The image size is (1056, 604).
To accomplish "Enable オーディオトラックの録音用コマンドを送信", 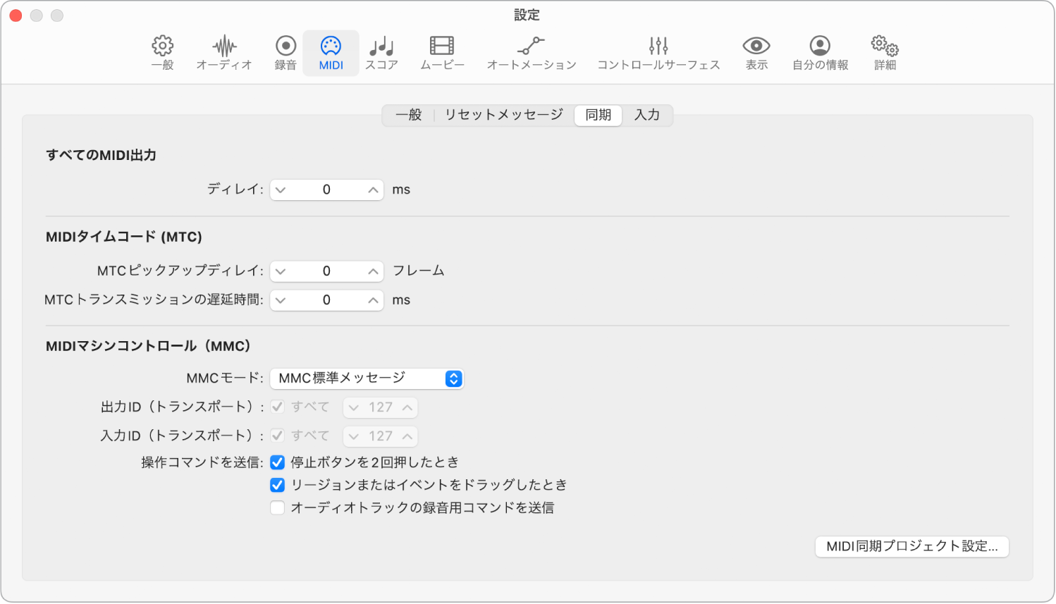I will coord(276,507).
